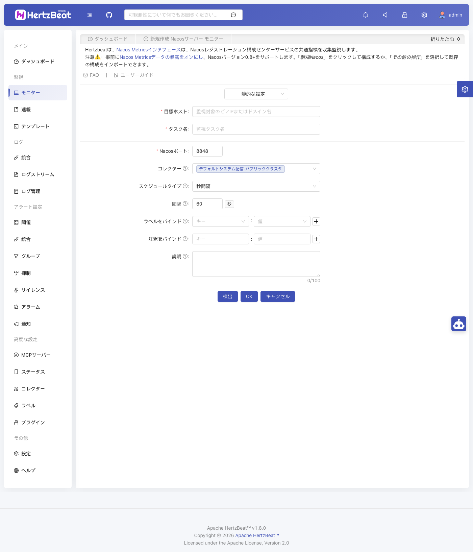Open the header settings gear icon
This screenshot has height=552, width=473.
point(424,15)
